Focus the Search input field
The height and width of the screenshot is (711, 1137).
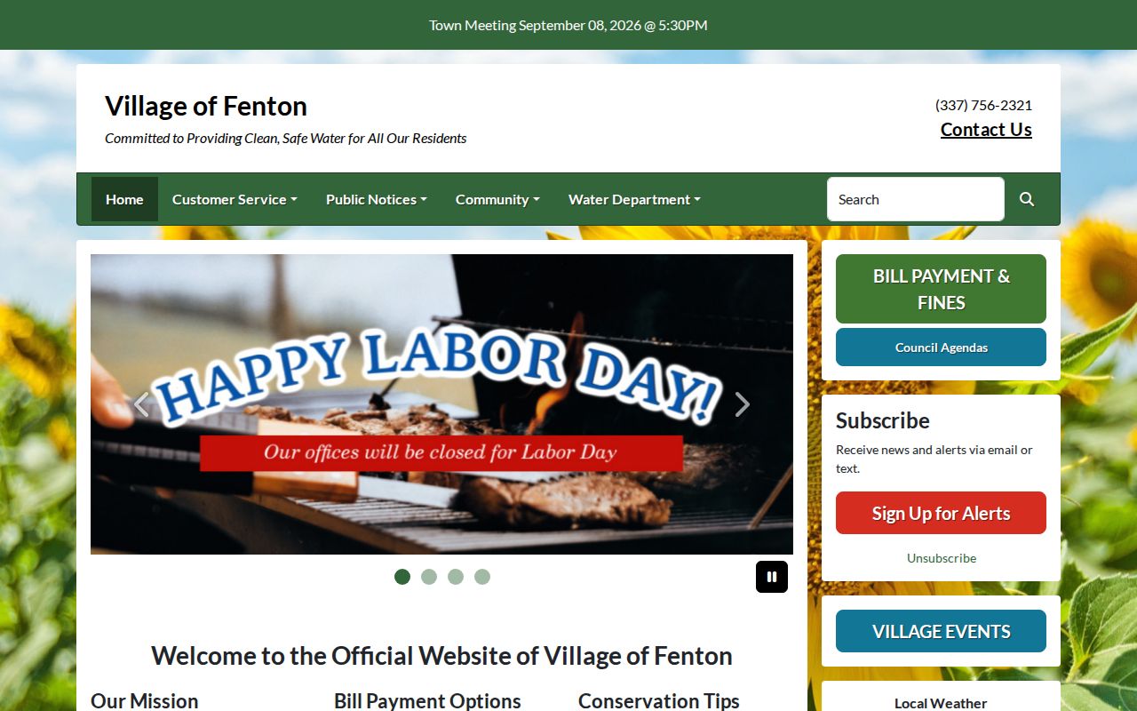click(916, 199)
